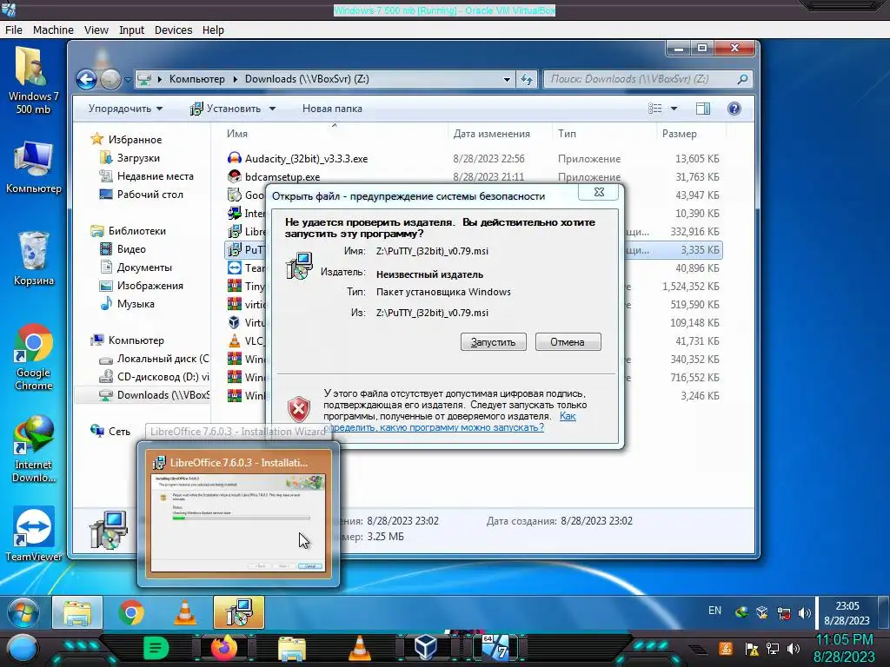Click the EN language indicator in guest tray
Viewport: 890px width, 667px height.
(714, 611)
